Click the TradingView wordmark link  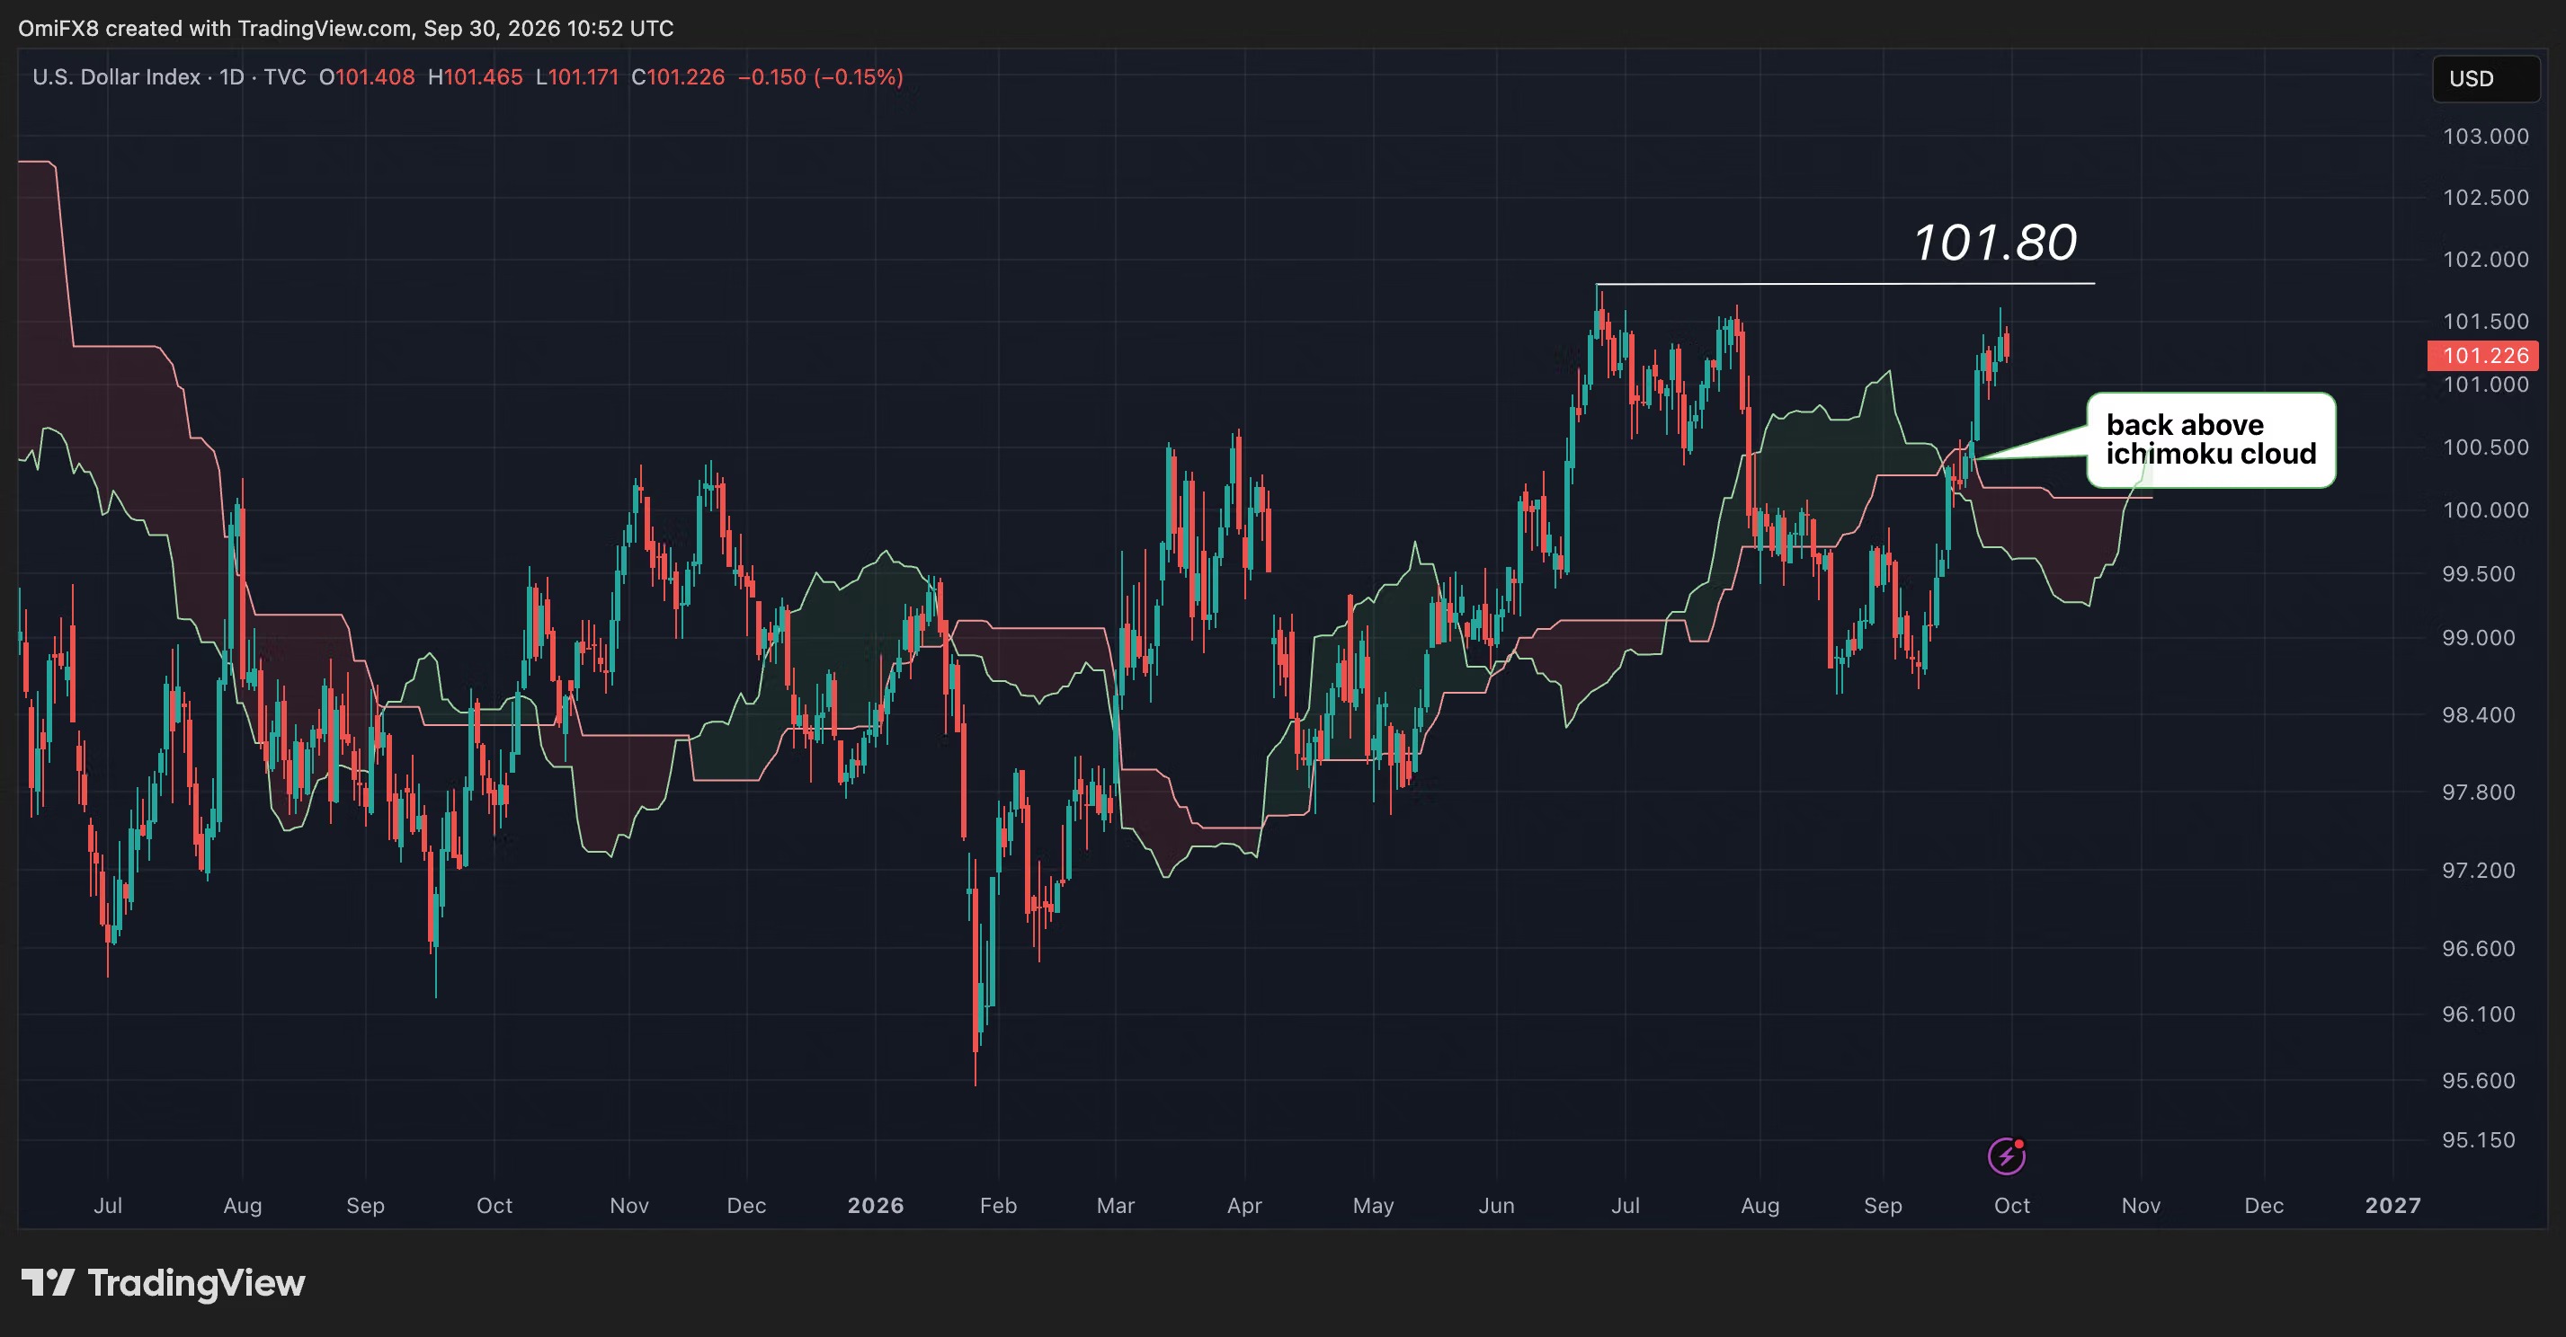[196, 1282]
